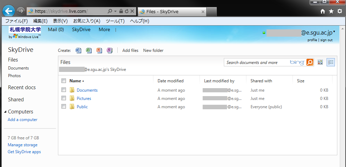Click Add a computer link
The image size is (346, 167).
coord(23,120)
